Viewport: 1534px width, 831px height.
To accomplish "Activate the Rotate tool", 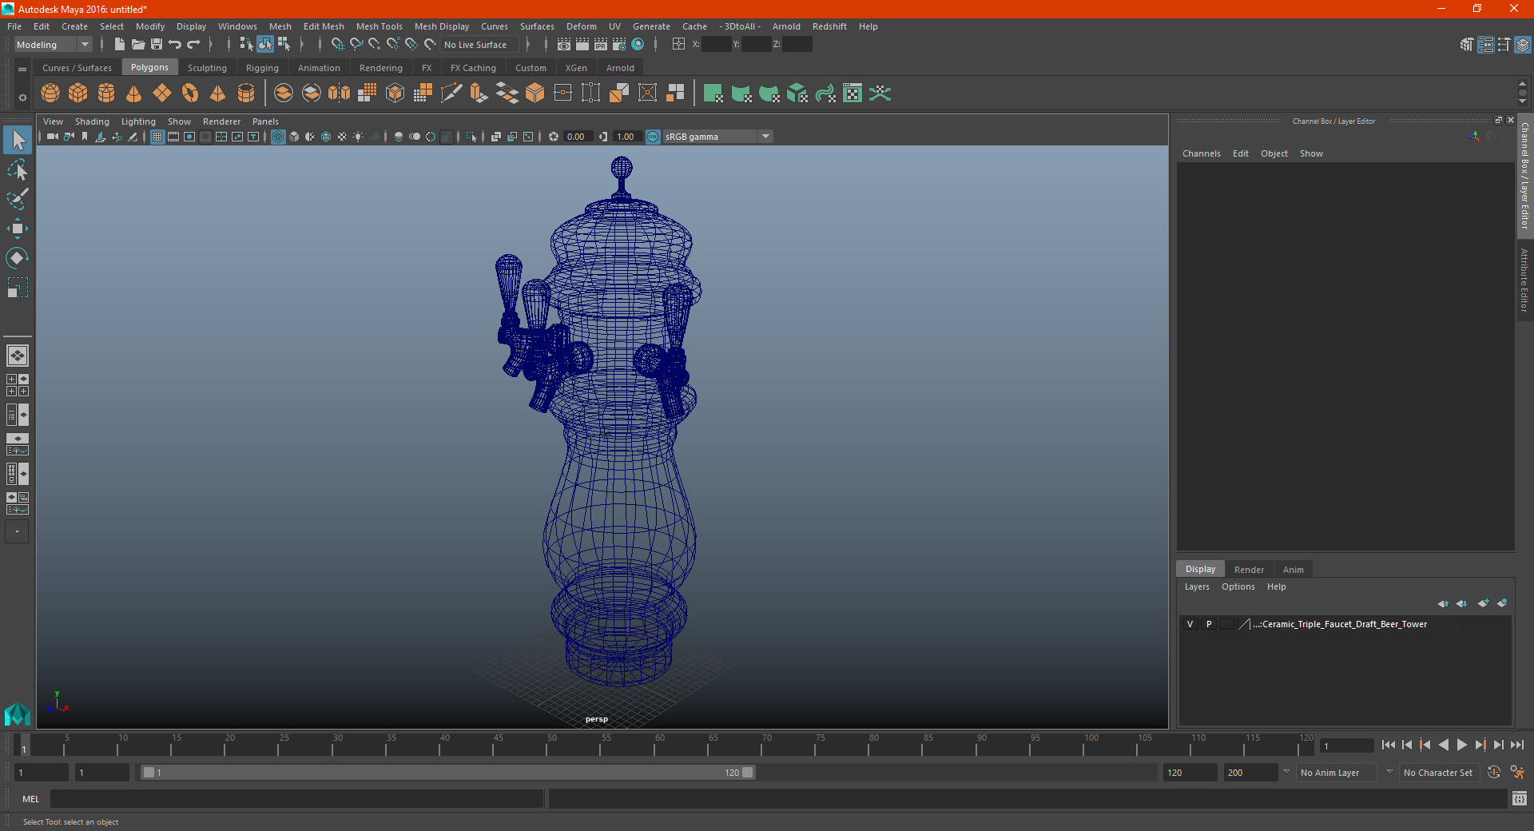I will 18,257.
